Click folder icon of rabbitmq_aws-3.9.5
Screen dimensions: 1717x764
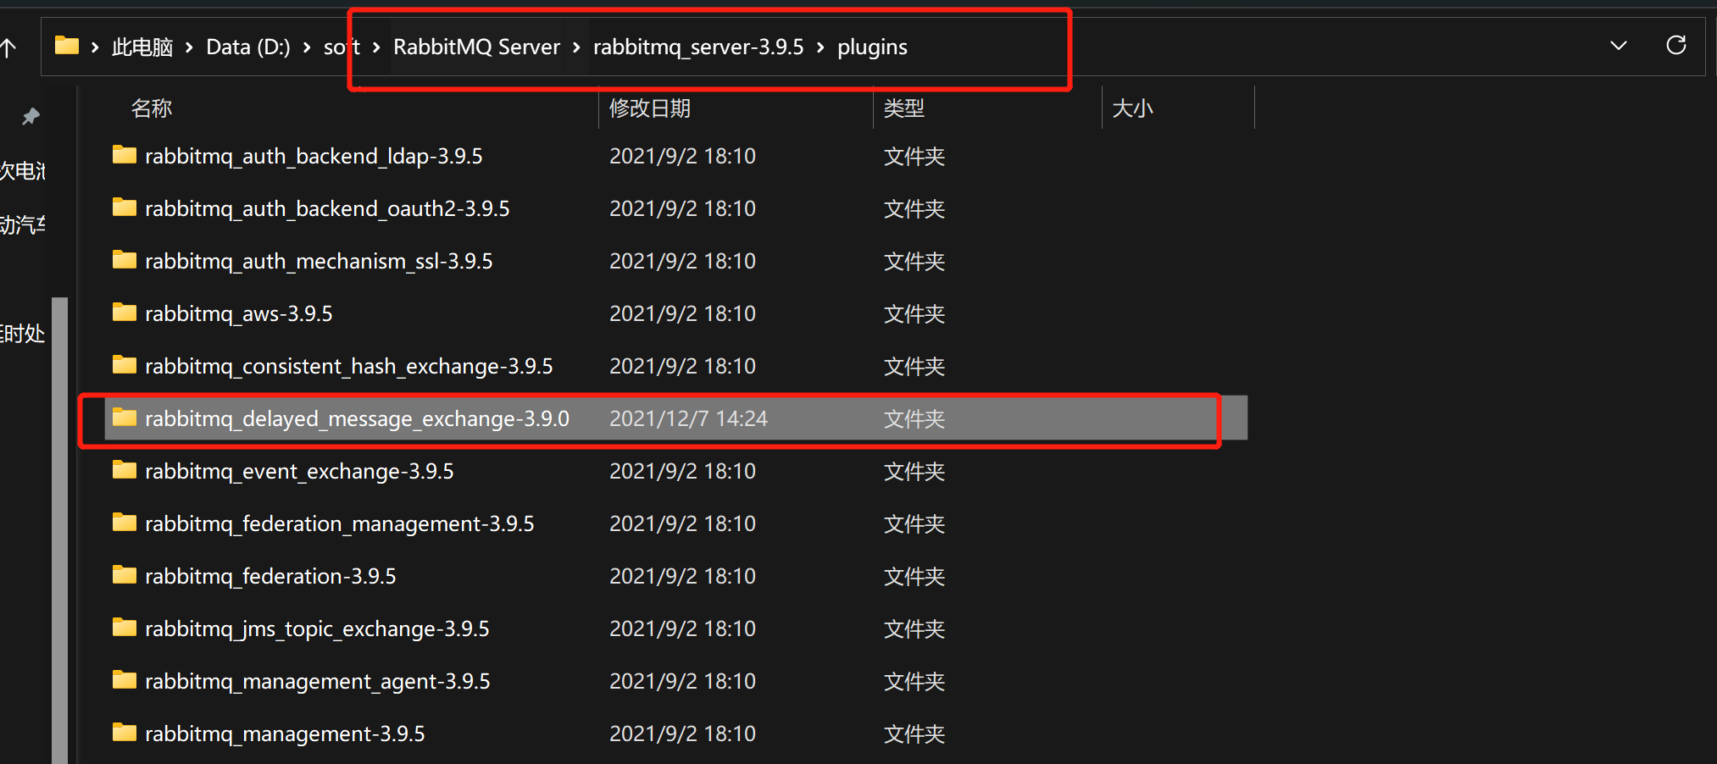click(125, 313)
